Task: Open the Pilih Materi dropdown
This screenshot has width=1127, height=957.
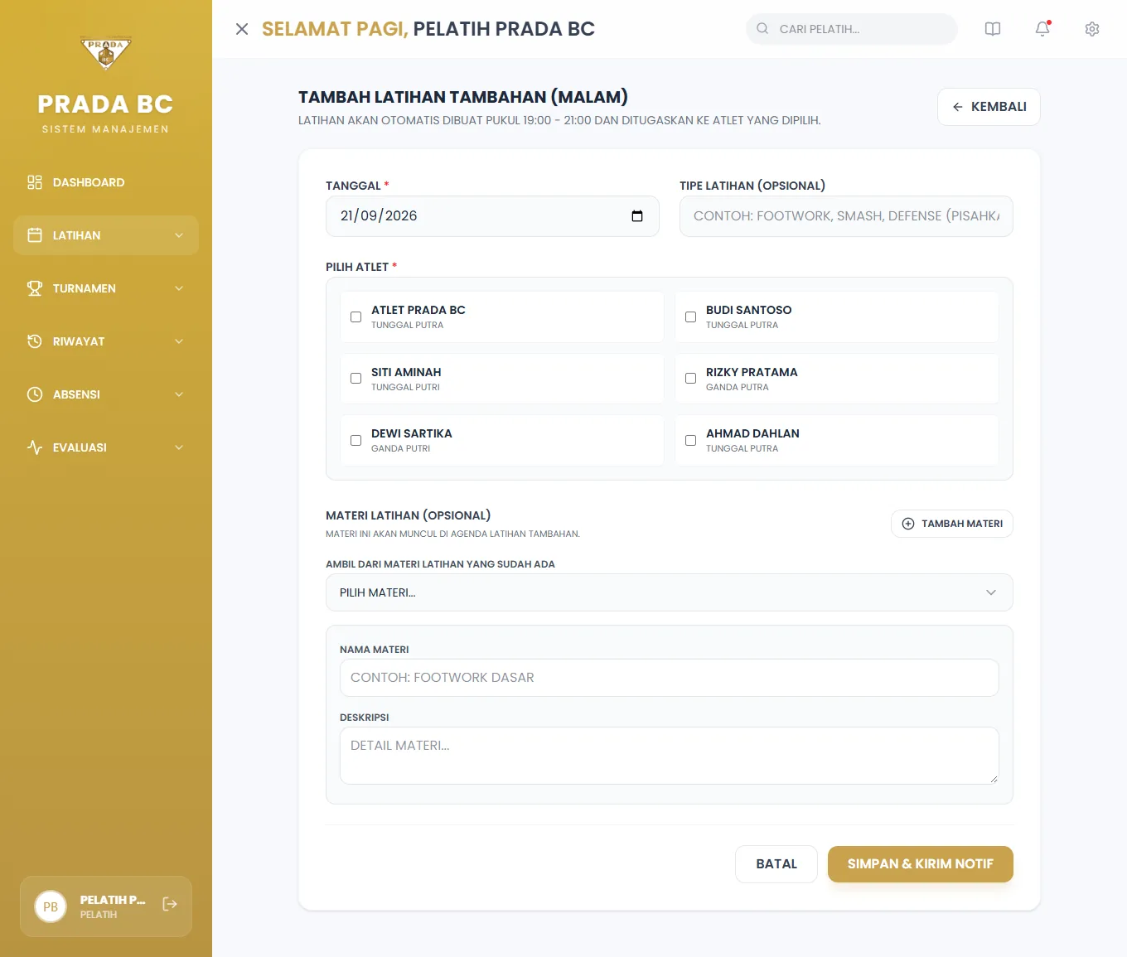Action: (670, 592)
